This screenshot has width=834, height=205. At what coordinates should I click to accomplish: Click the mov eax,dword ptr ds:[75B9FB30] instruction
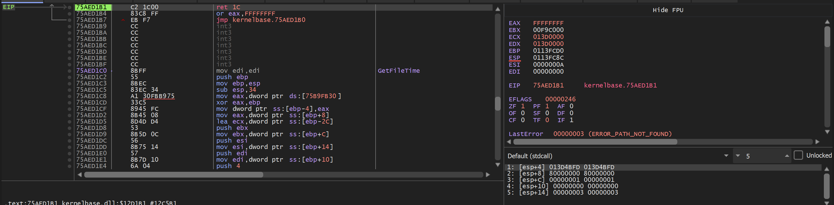coord(278,96)
